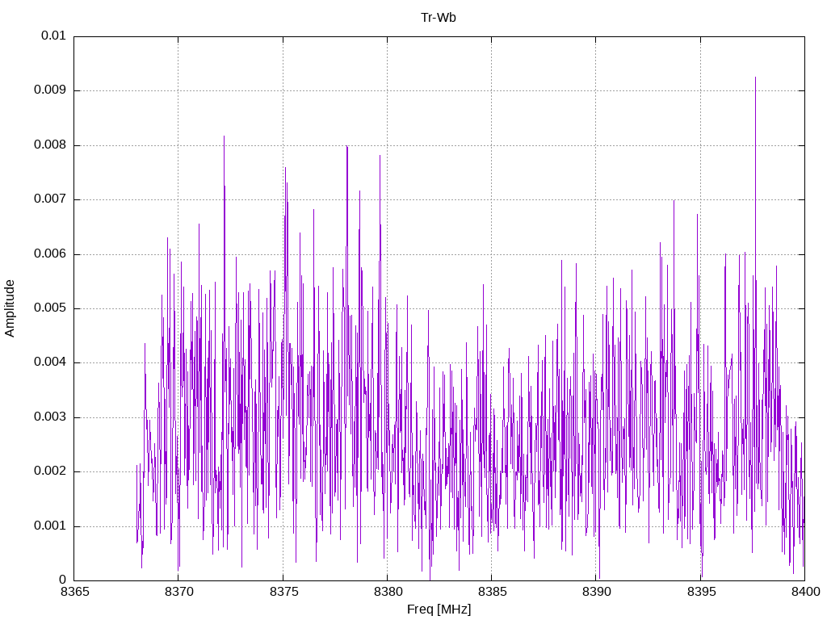Click the 8375 x-axis tick label
This screenshot has height=620, width=827.
(283, 592)
